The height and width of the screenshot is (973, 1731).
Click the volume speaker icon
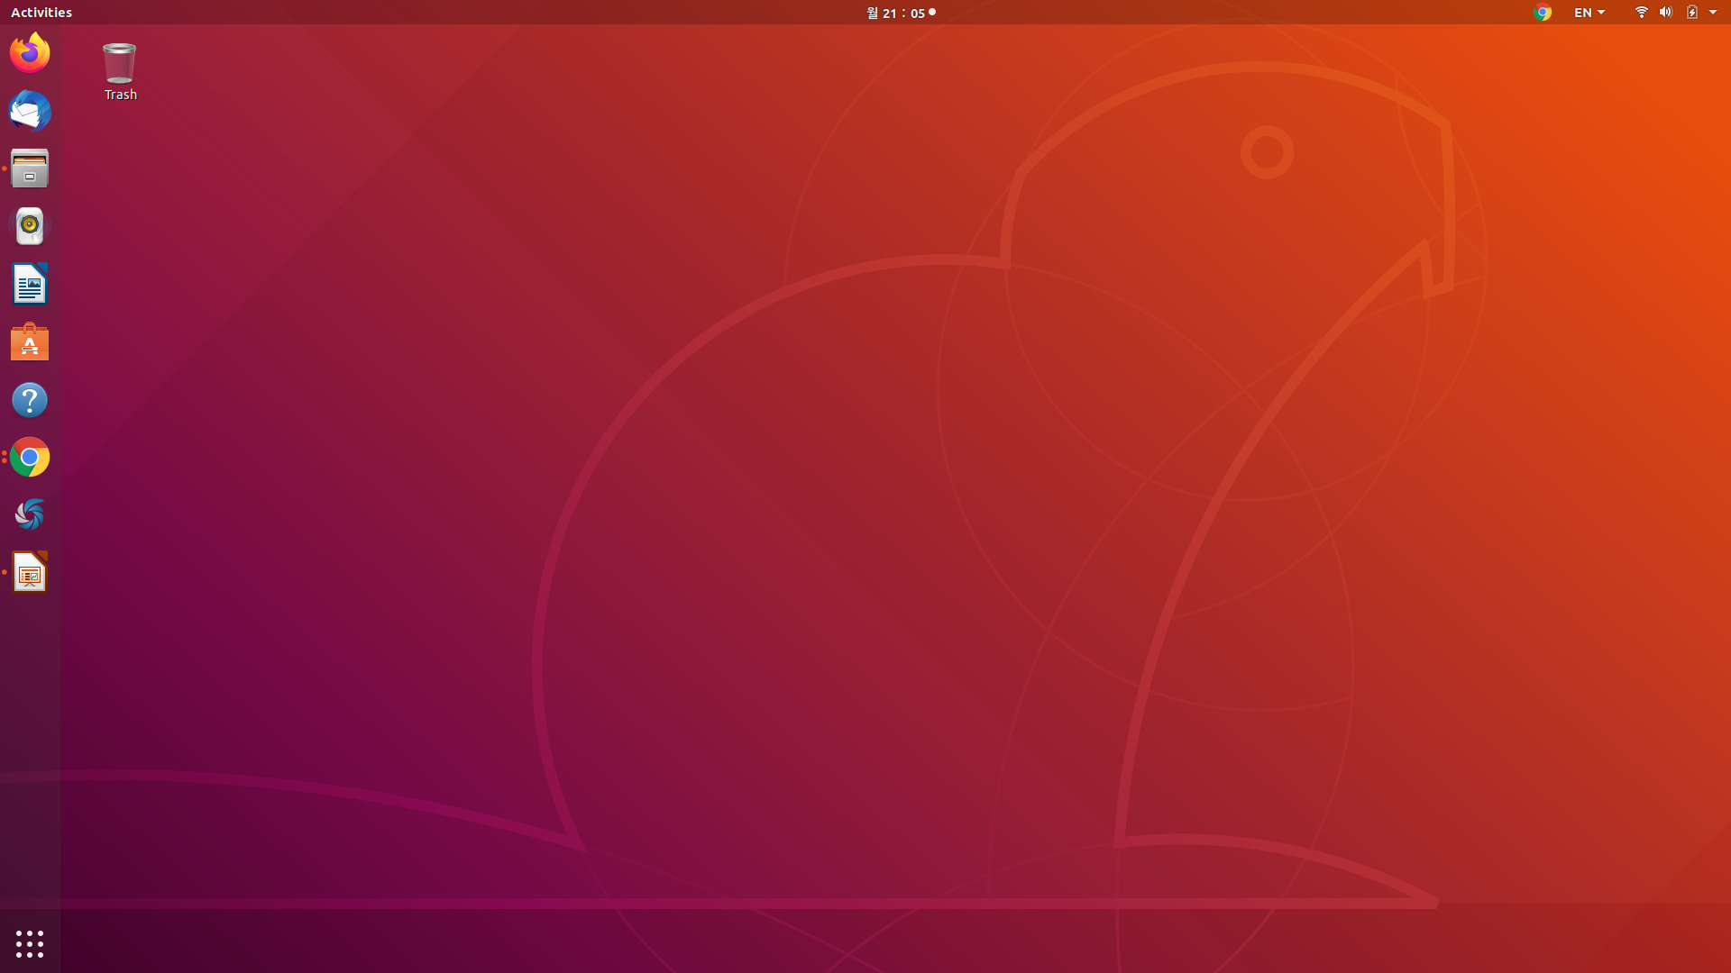pyautogui.click(x=1665, y=13)
